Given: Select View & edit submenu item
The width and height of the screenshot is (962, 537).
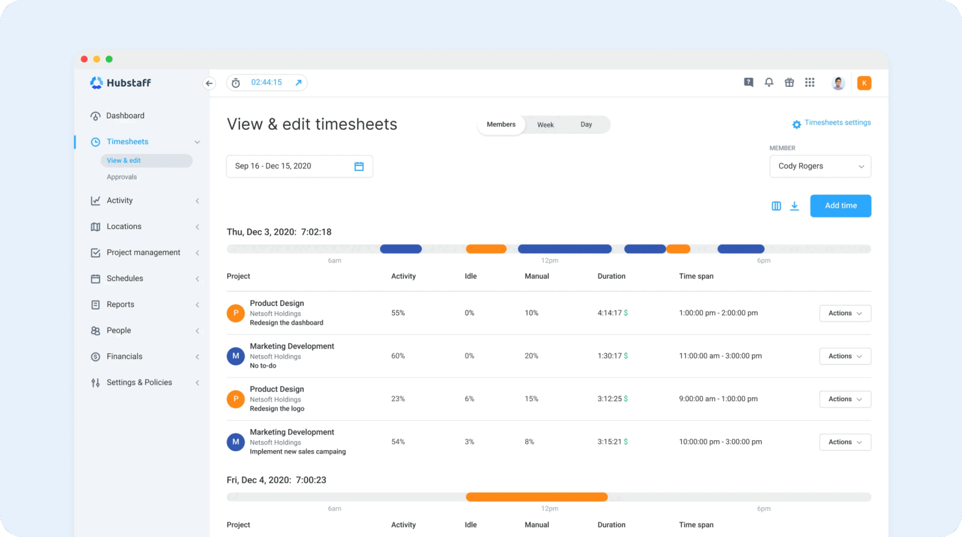Looking at the screenshot, I should (146, 161).
